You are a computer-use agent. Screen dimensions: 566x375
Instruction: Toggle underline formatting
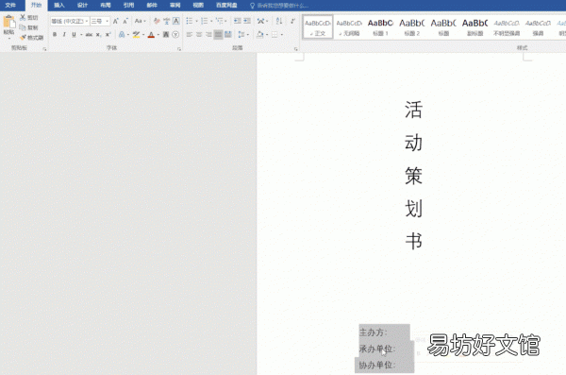pyautogui.click(x=74, y=35)
